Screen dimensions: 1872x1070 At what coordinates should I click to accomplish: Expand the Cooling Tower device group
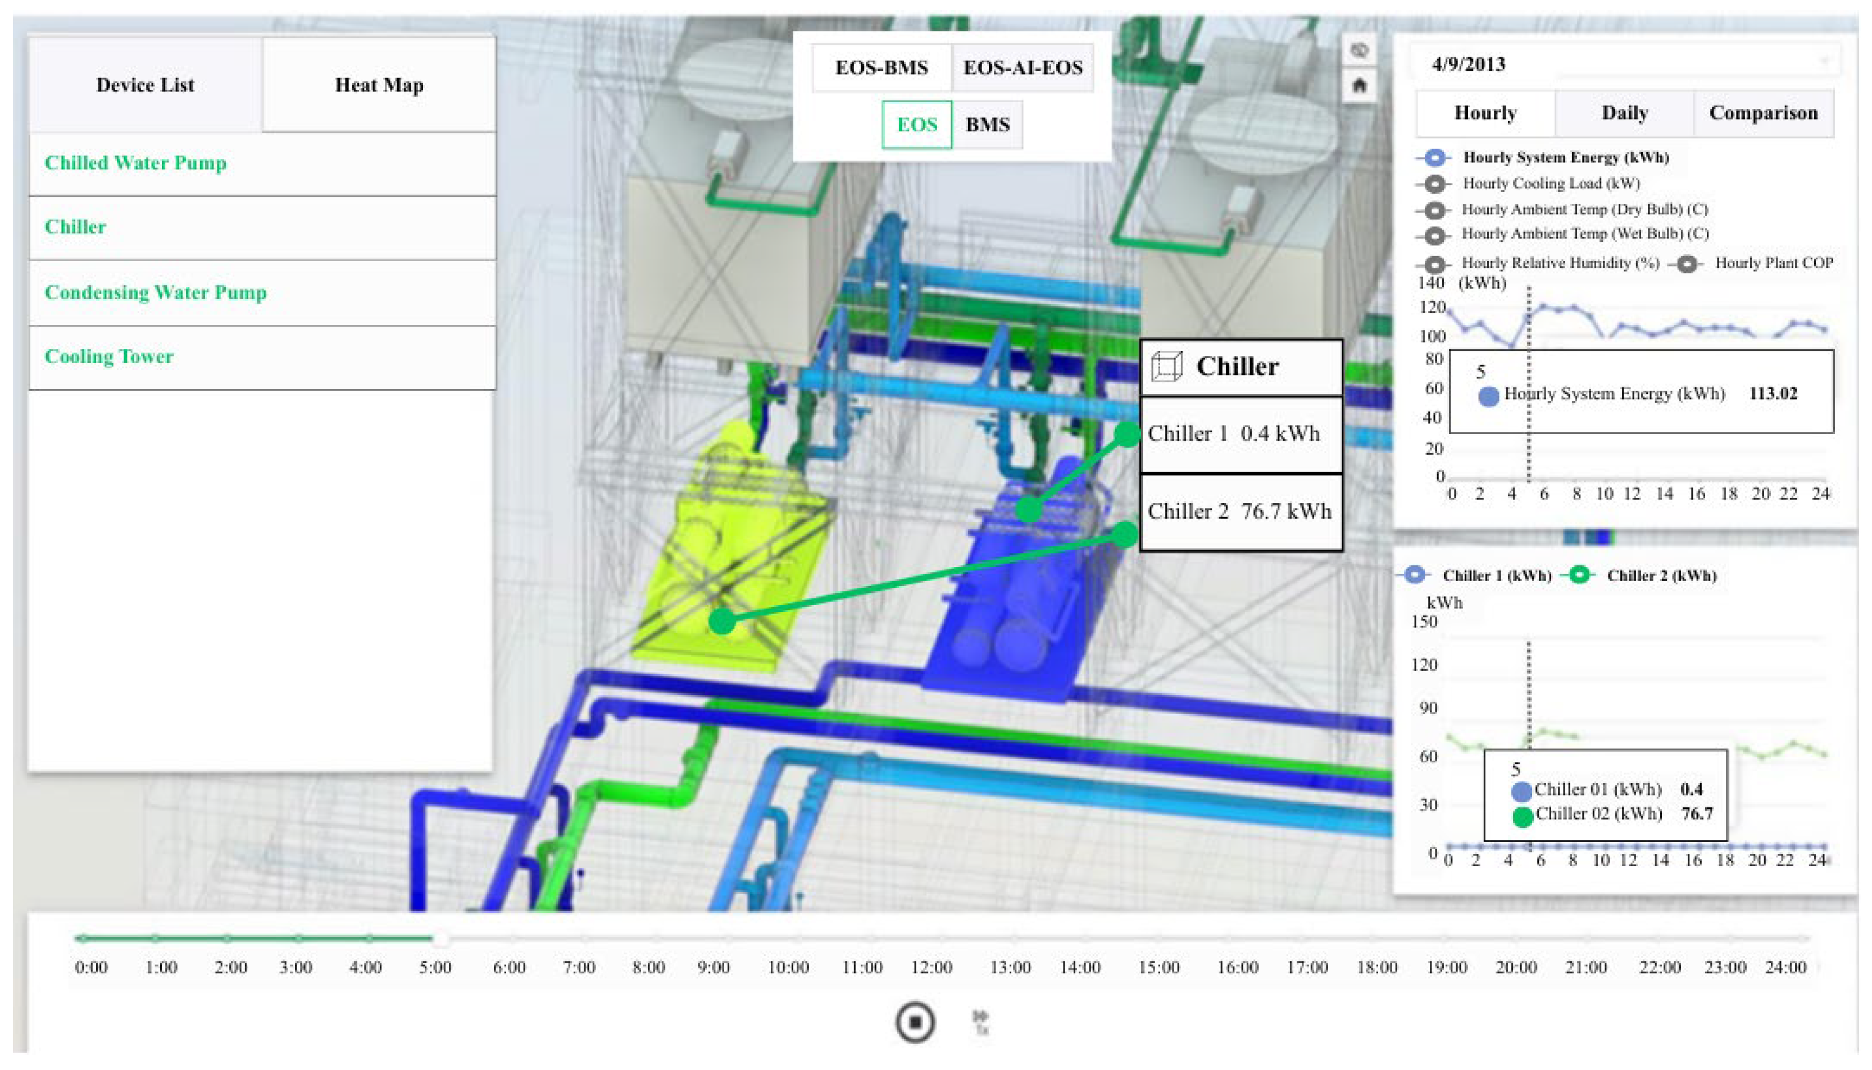[109, 356]
